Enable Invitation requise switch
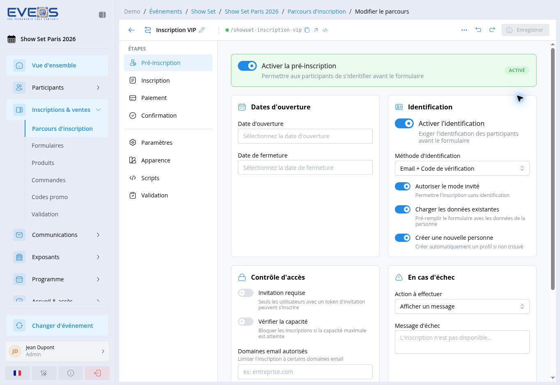The width and height of the screenshot is (560, 385). pyautogui.click(x=246, y=293)
